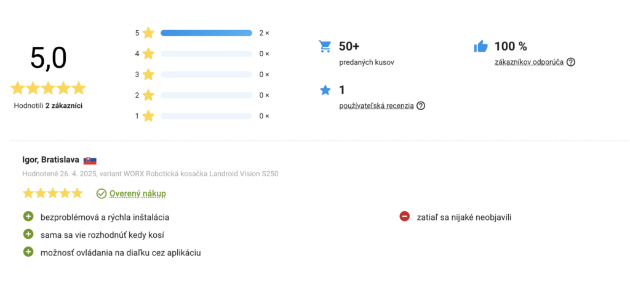Open the zákazníkov odporúča link

[x=528, y=62]
